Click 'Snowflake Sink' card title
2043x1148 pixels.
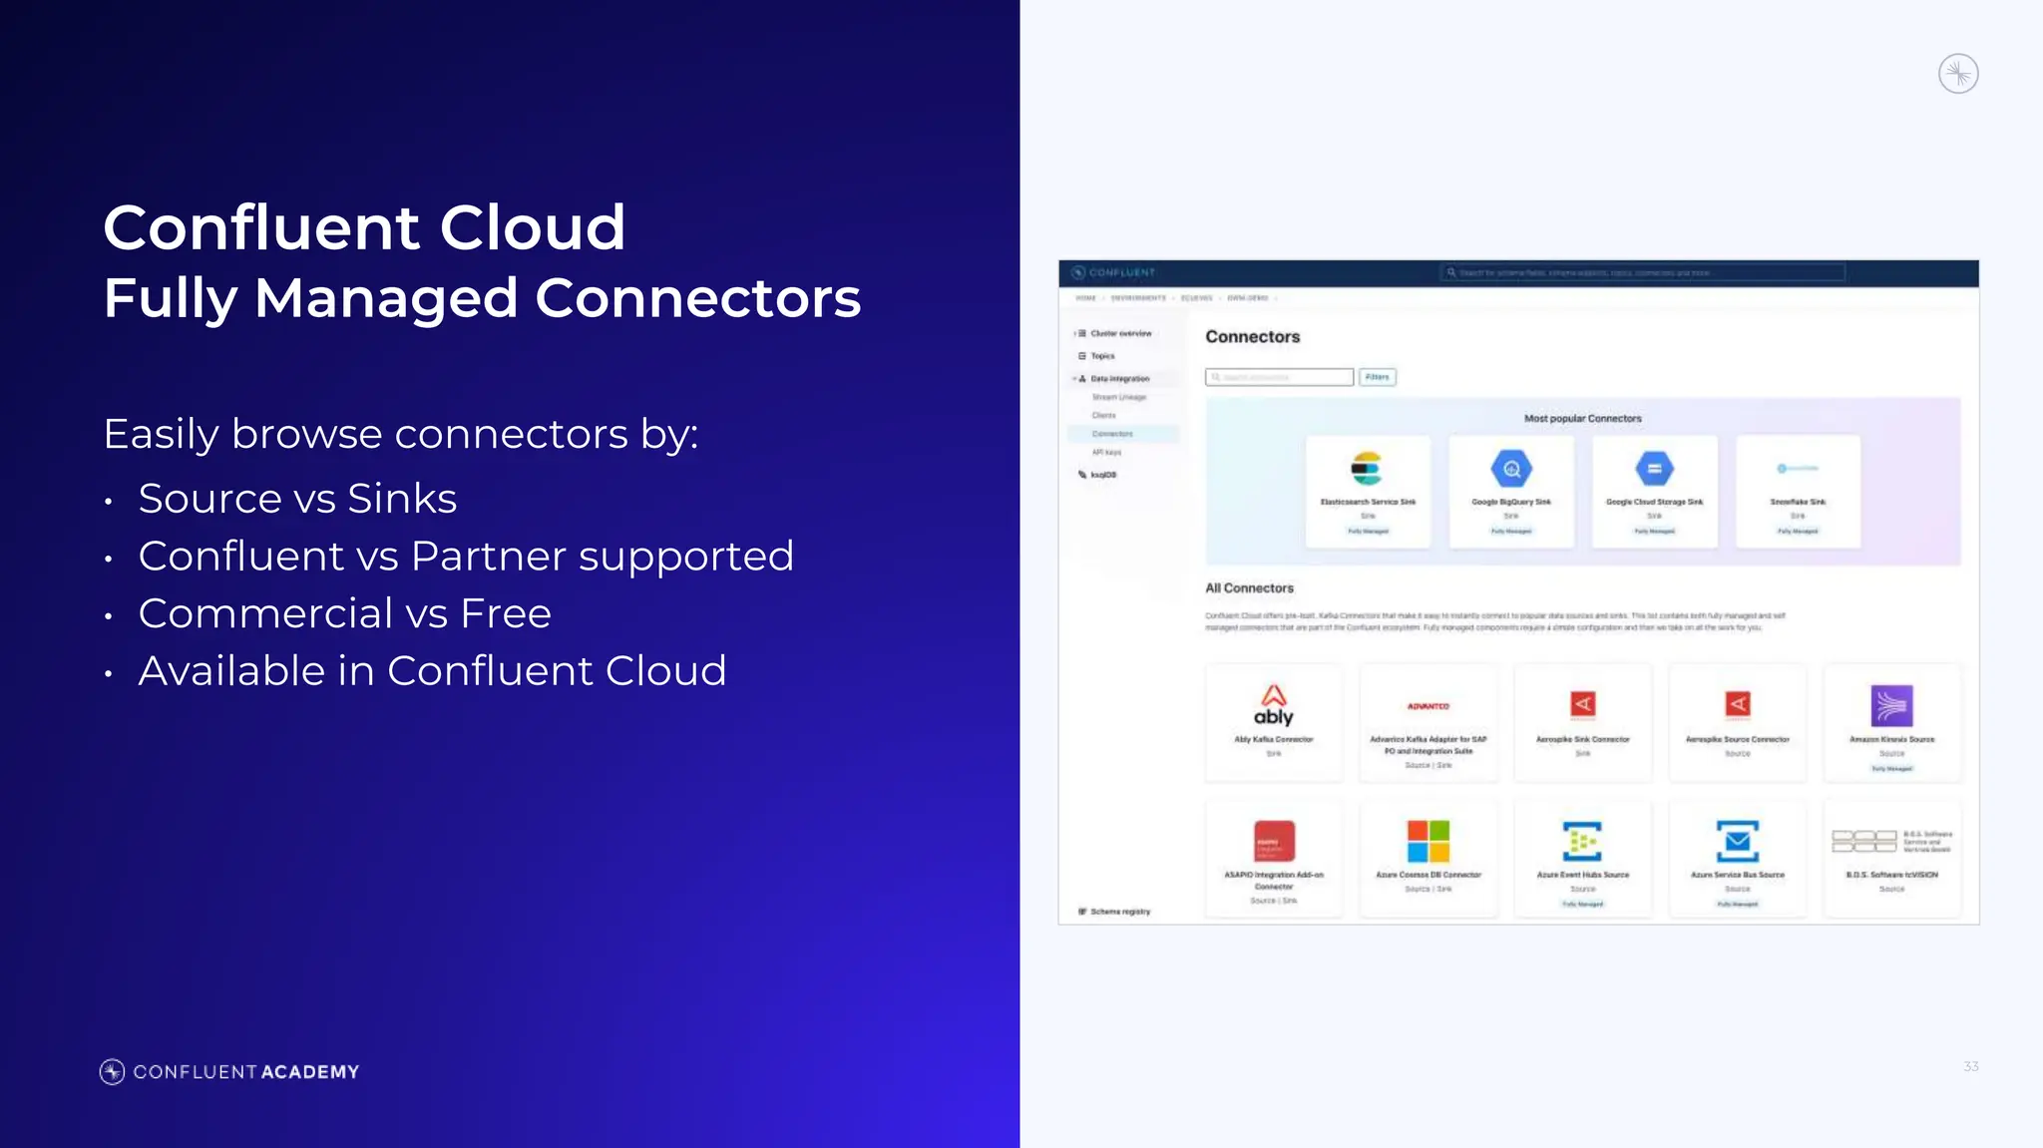pos(1798,502)
